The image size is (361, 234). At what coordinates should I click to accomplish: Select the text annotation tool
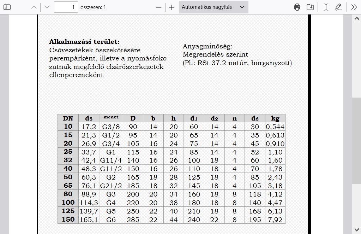click(326, 7)
